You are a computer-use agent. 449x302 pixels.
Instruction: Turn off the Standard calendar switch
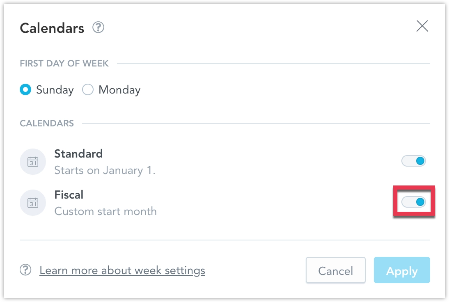pos(414,161)
